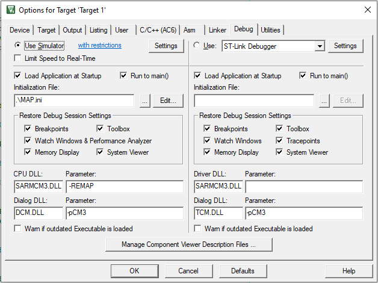
Task: Toggle Watch Windows & Performance Analyzer checkbox
Action: tap(28, 141)
